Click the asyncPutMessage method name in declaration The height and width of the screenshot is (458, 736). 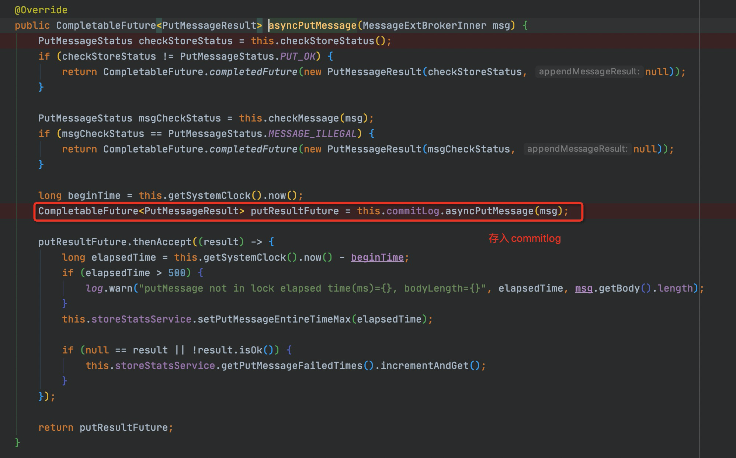click(312, 25)
